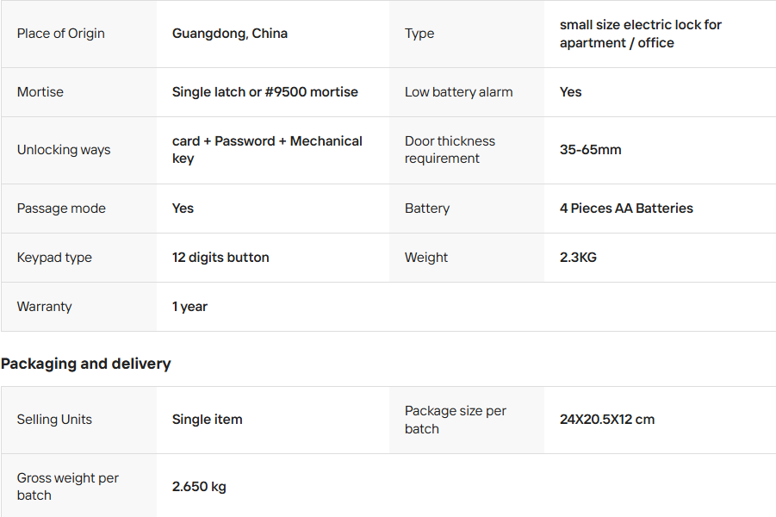This screenshot has width=776, height=517.
Task: Click the 4 Pieces AA Batteries value
Action: point(626,209)
